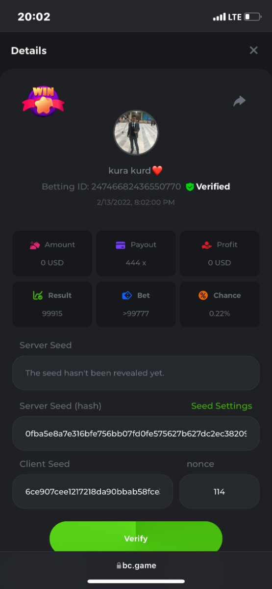Viewport: 272px width, 589px height.
Task: Click the green Verify button
Action: pyautogui.click(x=136, y=538)
